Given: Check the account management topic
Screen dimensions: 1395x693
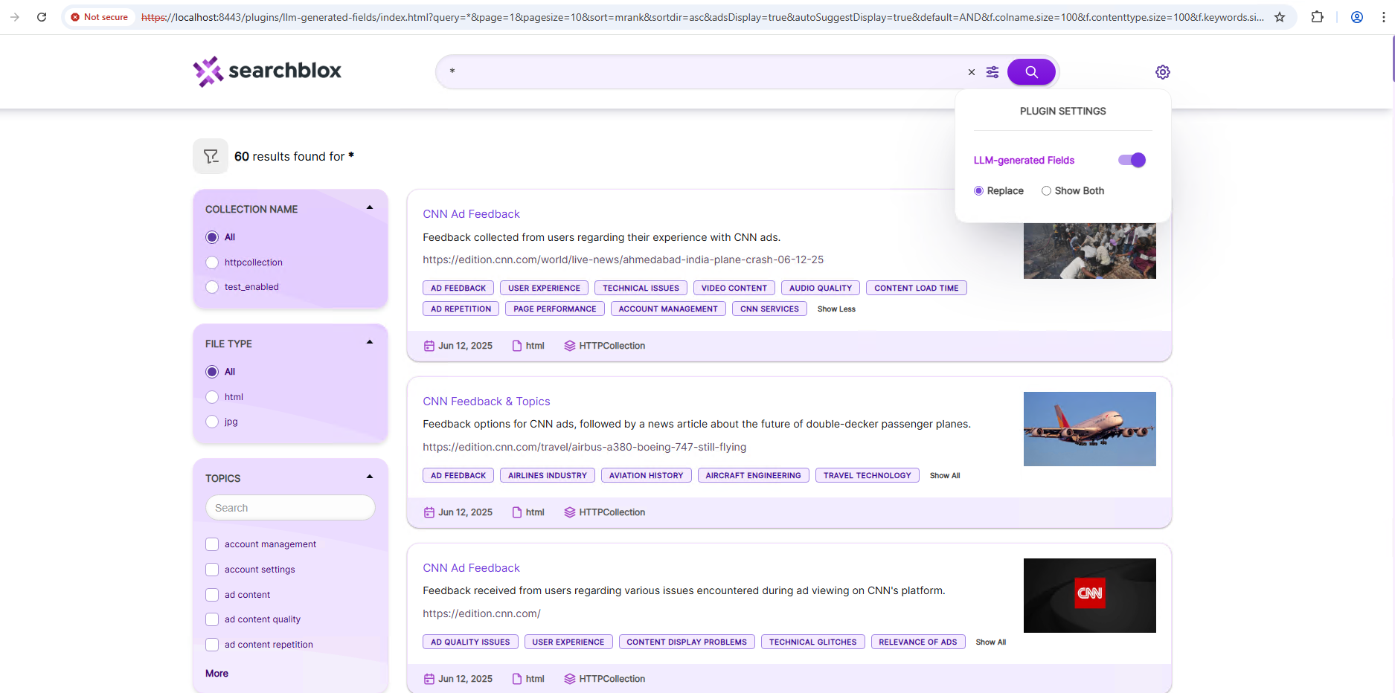Looking at the screenshot, I should click(212, 544).
